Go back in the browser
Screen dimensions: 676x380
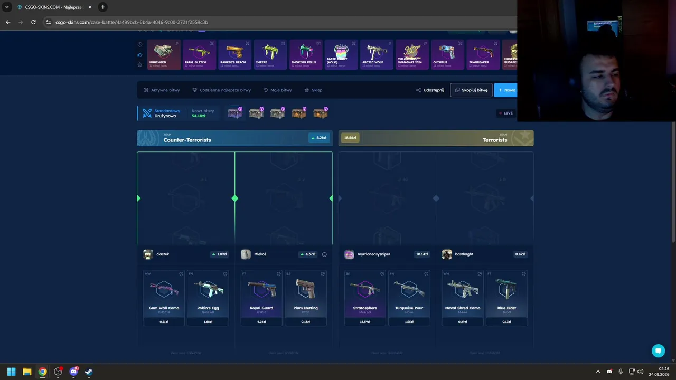[8, 22]
